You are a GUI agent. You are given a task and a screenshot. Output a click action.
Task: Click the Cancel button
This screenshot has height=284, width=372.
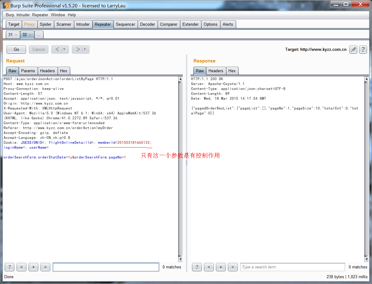pyautogui.click(x=39, y=49)
